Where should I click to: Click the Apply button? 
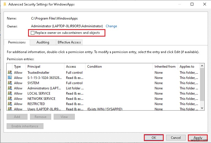pos(198,138)
